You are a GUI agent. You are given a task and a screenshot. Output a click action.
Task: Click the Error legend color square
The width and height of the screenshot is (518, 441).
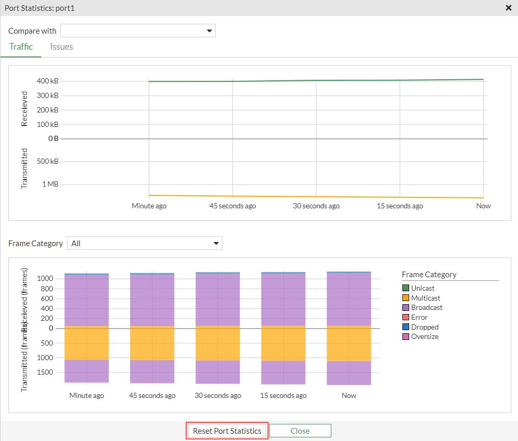pyautogui.click(x=406, y=317)
